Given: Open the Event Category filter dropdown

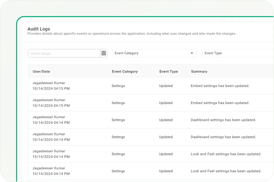Looking at the screenshot, I should coord(151,53).
